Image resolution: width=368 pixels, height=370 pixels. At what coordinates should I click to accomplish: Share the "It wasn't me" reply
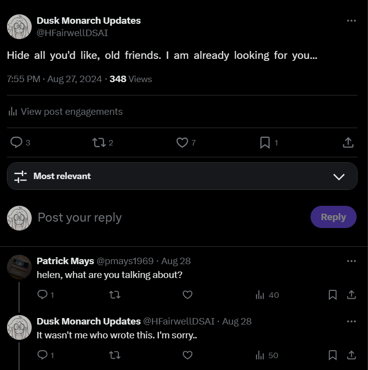(x=351, y=355)
